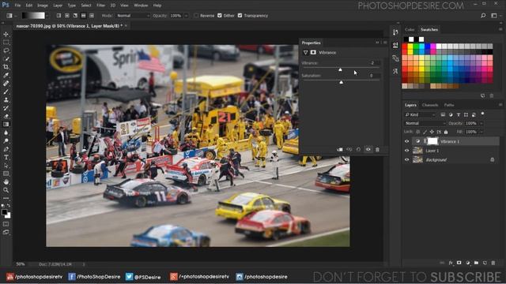The height and width of the screenshot is (284, 506).
Task: Select the Eyedropper tool
Action: point(6,75)
